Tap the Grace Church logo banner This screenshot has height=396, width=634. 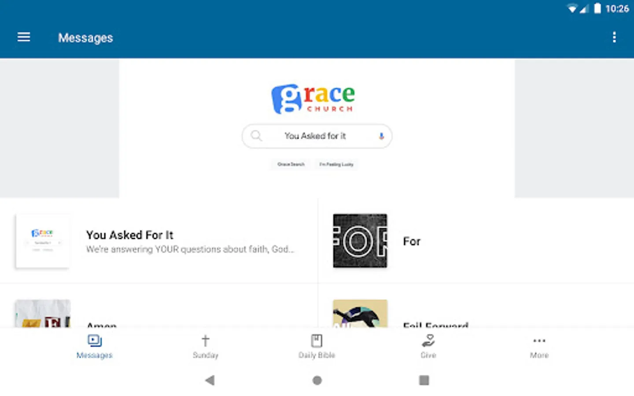point(313,99)
